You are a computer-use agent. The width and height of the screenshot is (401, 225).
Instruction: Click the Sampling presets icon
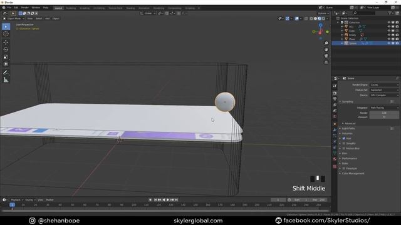(x=392, y=101)
